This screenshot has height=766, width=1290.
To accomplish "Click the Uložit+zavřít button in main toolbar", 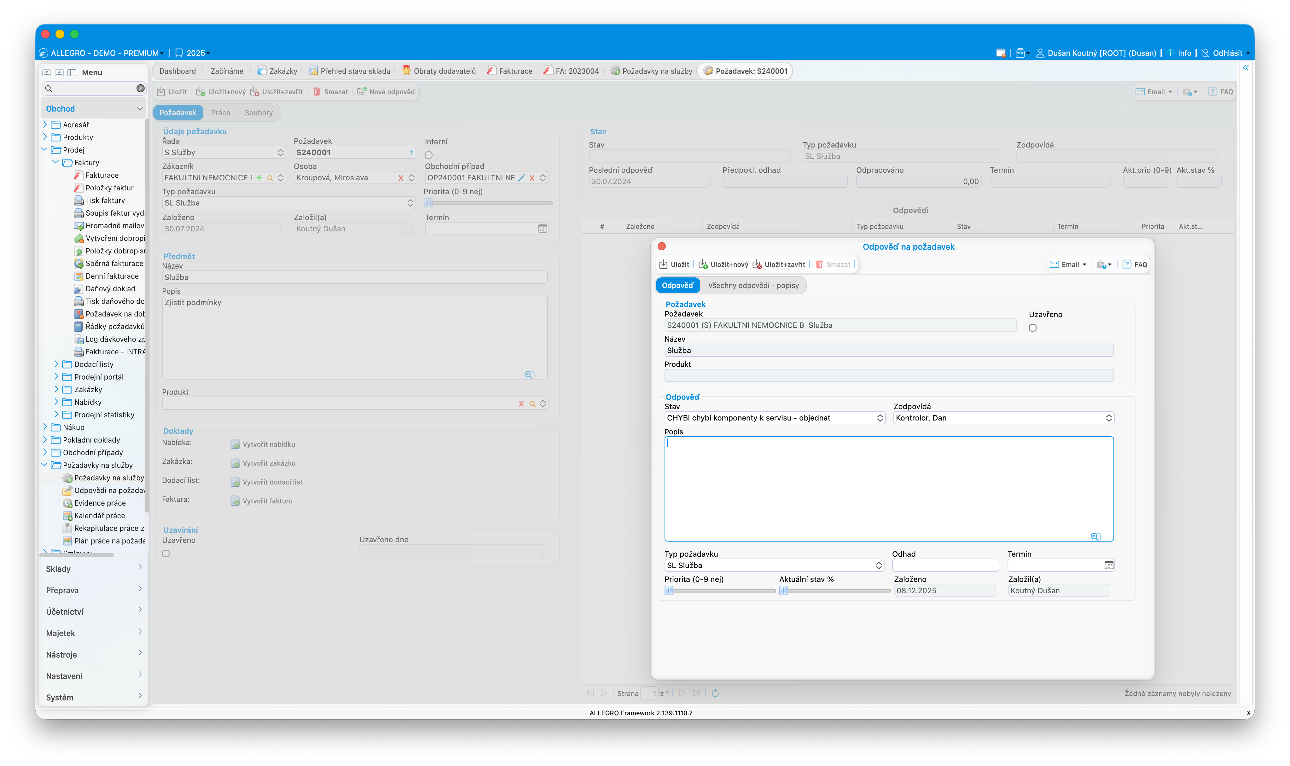I will click(276, 91).
